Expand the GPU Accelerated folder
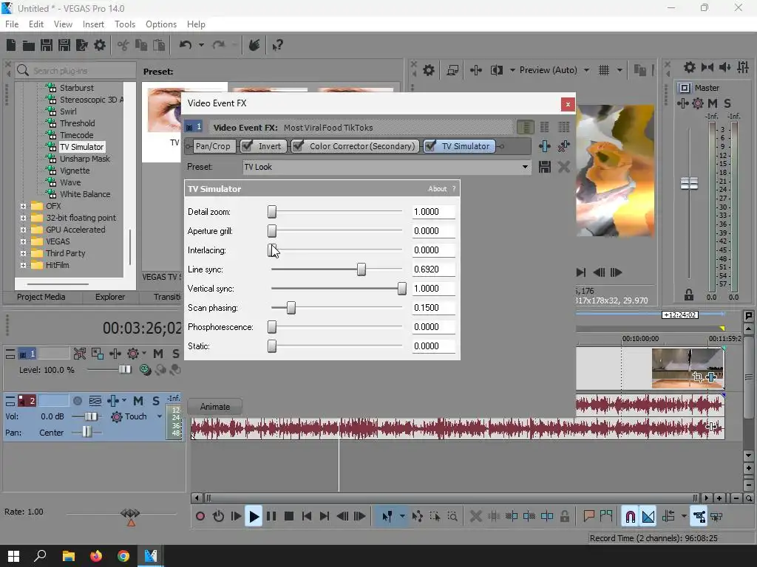 pyautogui.click(x=23, y=230)
